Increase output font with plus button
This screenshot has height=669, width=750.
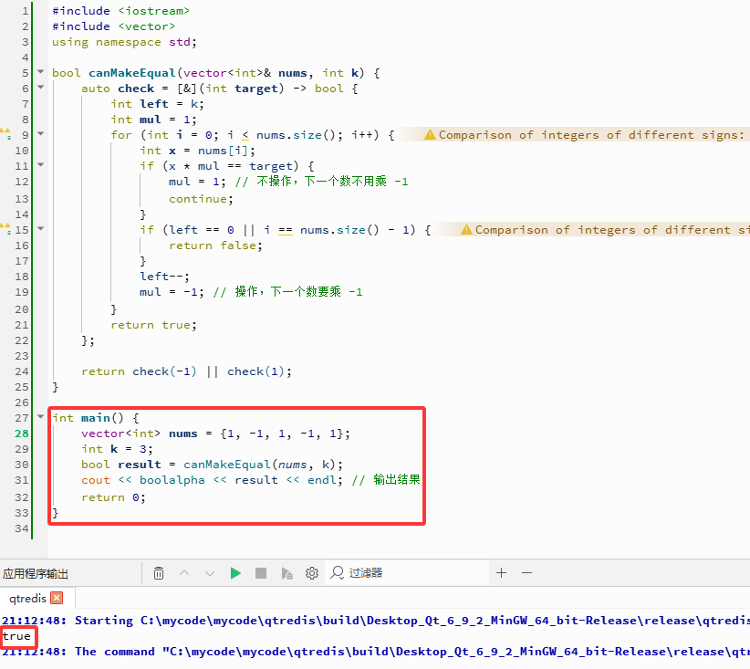coord(501,573)
